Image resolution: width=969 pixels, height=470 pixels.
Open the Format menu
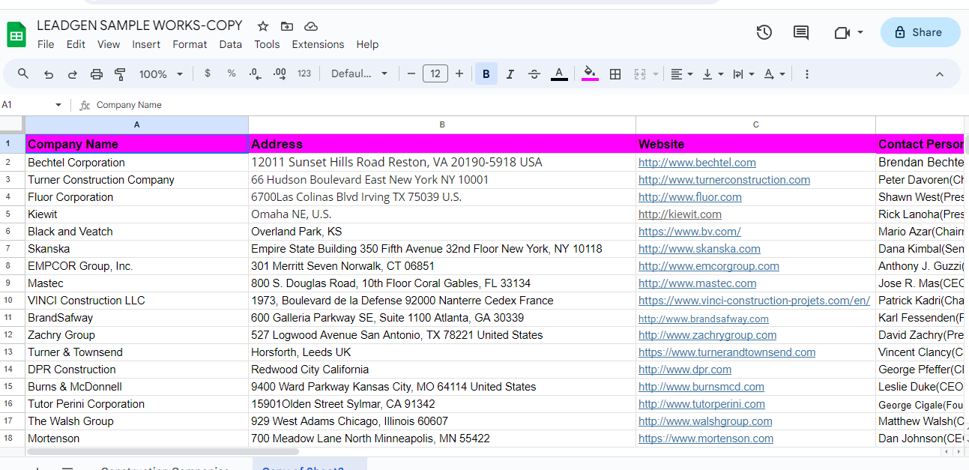190,44
